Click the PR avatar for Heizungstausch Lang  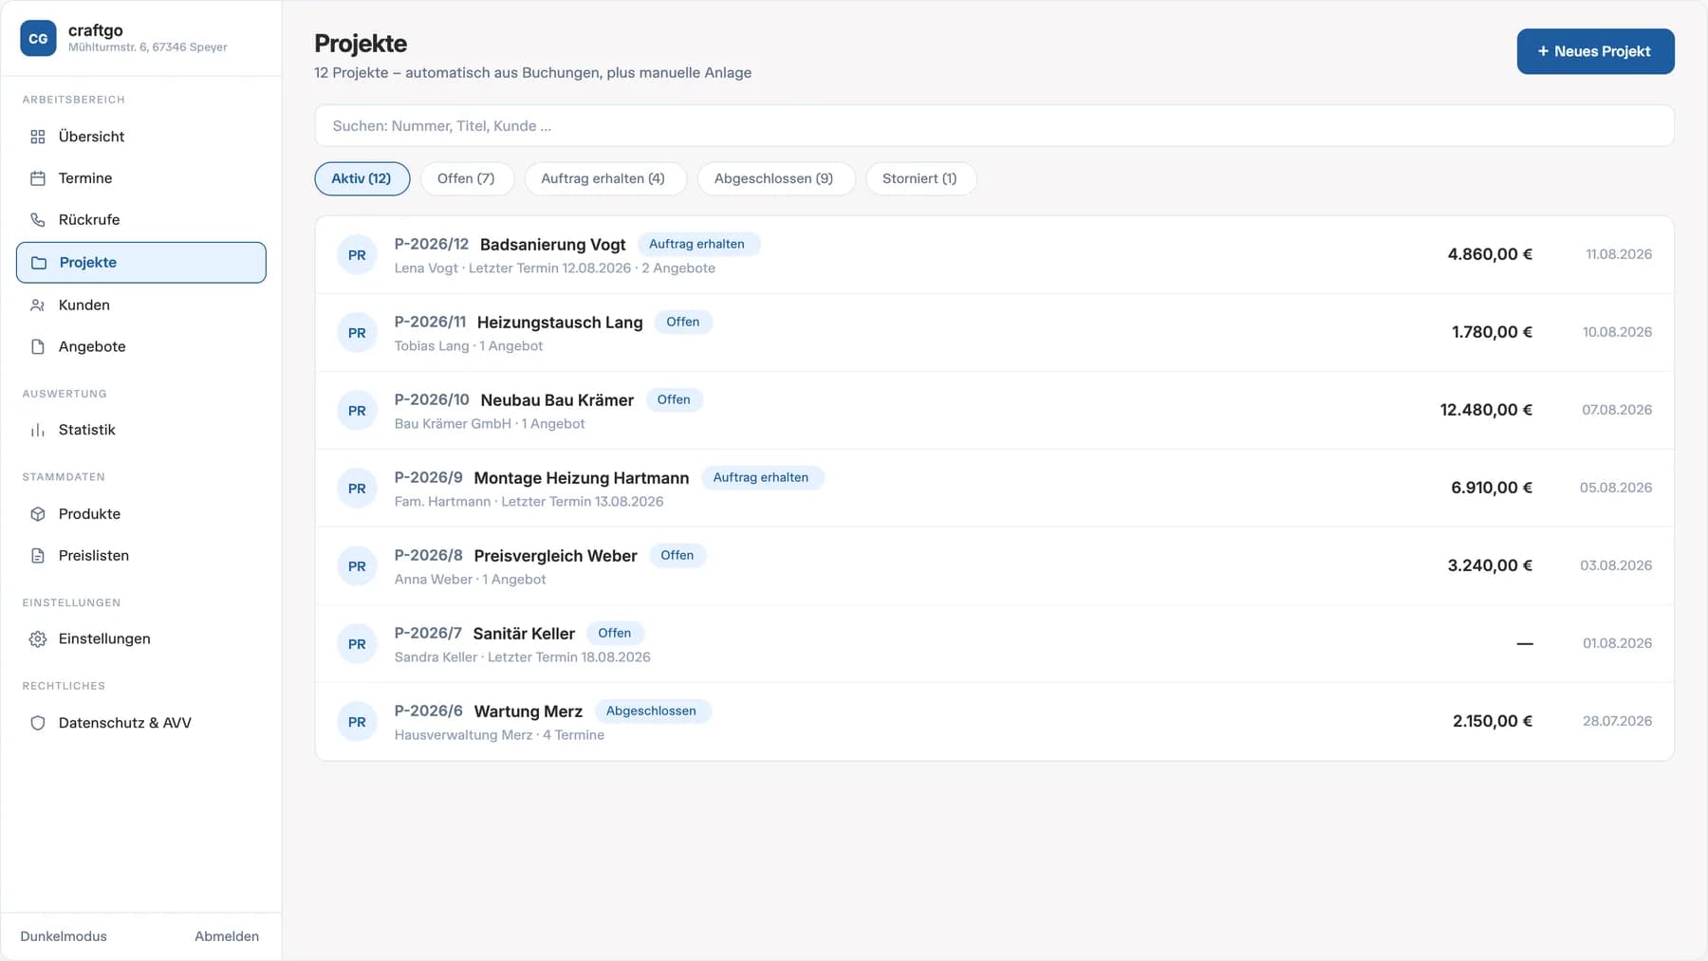(x=357, y=333)
